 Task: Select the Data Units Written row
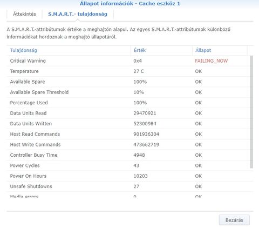point(128,124)
